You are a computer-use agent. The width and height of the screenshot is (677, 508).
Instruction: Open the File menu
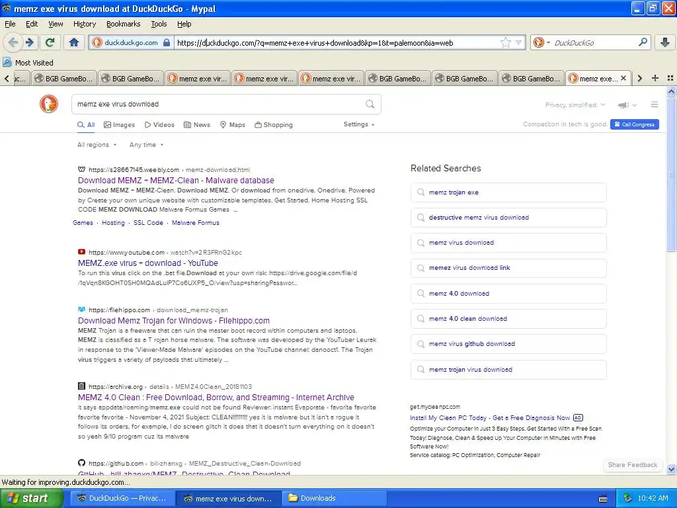pos(10,24)
